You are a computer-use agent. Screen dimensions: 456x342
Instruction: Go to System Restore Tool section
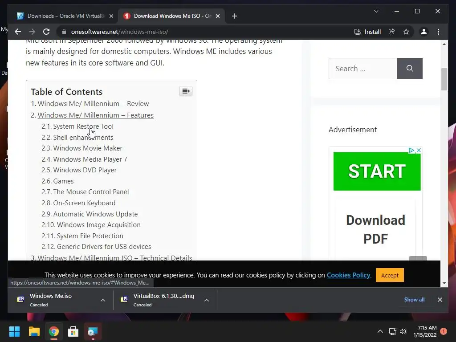pyautogui.click(x=83, y=126)
